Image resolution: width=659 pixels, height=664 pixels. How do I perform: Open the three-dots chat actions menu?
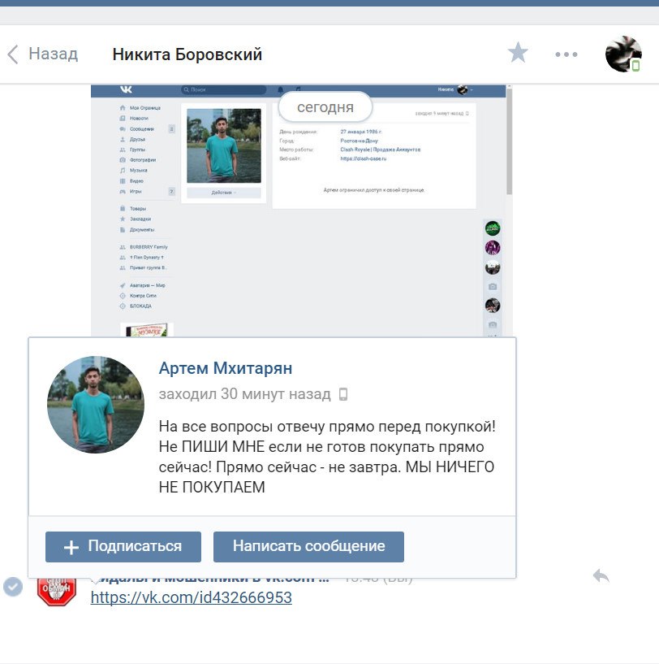[x=566, y=54]
